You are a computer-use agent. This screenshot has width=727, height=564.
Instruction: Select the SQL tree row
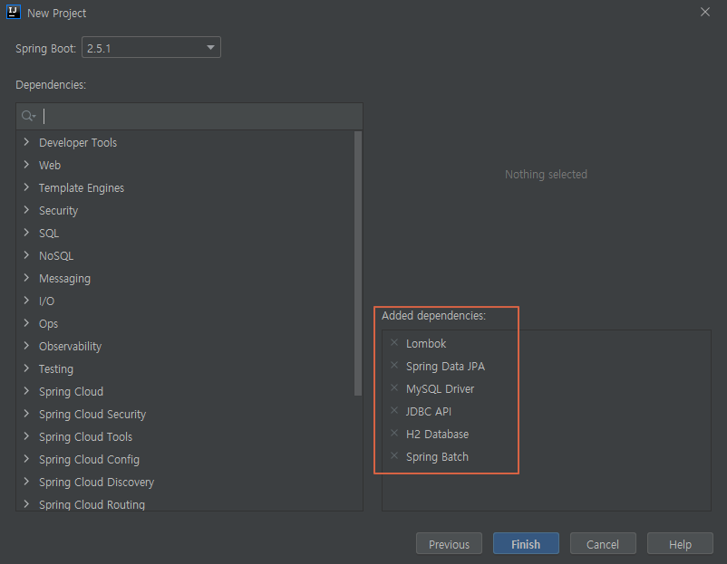pos(185,234)
